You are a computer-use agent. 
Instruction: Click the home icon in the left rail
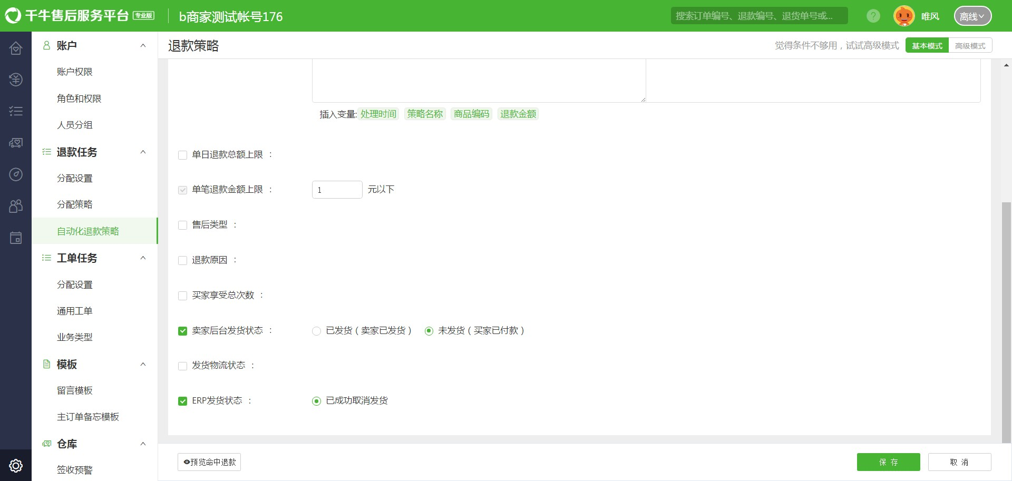pyautogui.click(x=16, y=48)
